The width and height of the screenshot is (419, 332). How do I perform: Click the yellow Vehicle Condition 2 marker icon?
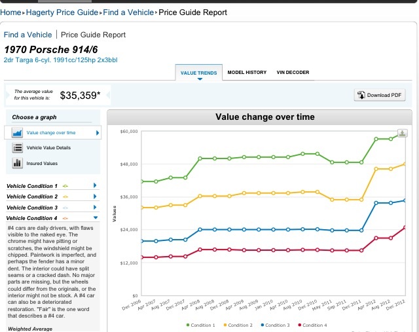tap(65, 196)
